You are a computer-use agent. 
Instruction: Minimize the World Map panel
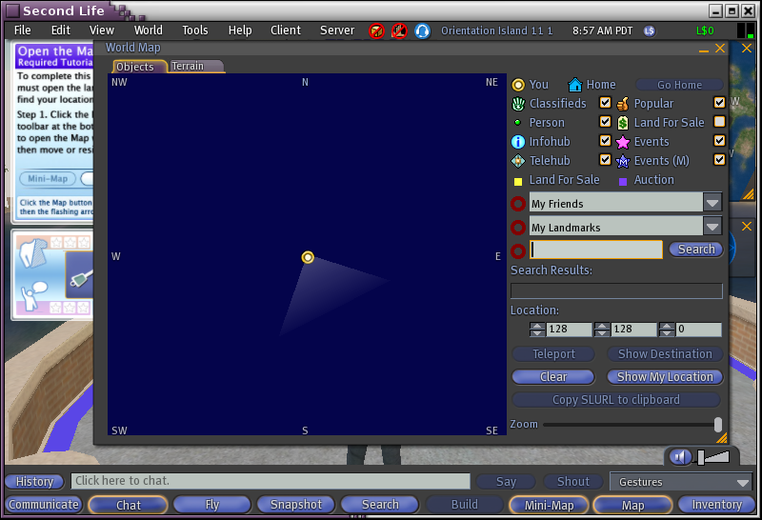tap(704, 49)
